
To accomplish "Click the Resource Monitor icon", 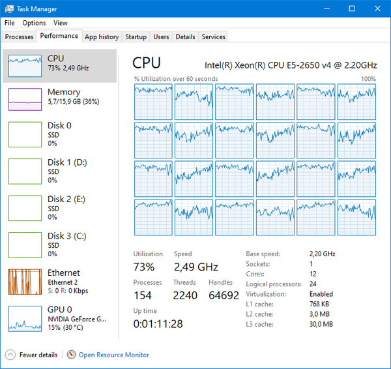I will tap(72, 355).
